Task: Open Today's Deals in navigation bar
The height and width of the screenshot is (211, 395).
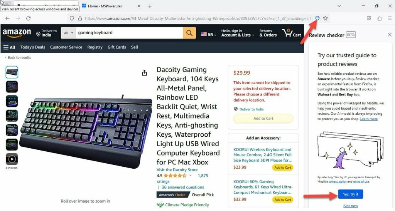Action: pos(33,47)
